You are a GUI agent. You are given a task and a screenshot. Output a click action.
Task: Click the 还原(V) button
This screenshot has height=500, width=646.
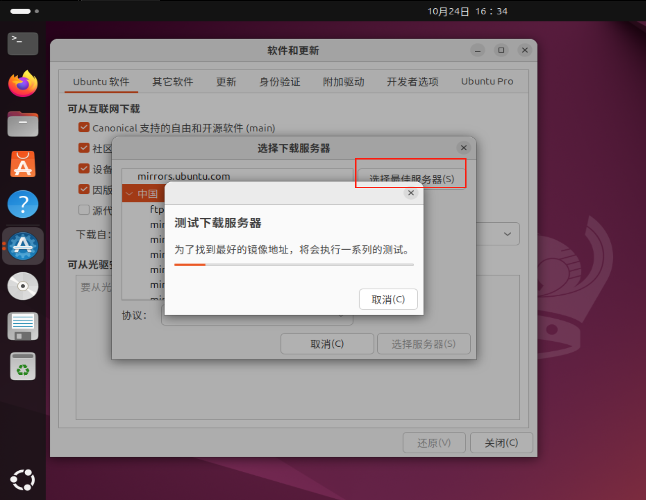[x=434, y=443]
